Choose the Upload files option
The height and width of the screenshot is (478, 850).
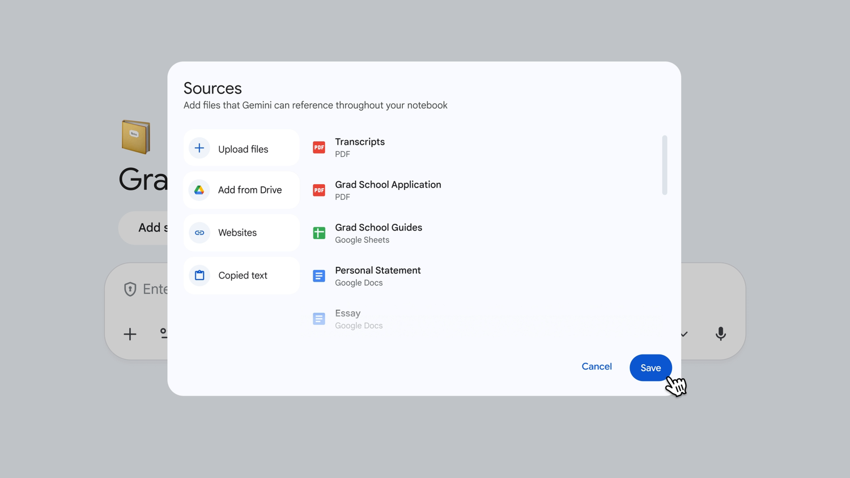[x=241, y=148]
